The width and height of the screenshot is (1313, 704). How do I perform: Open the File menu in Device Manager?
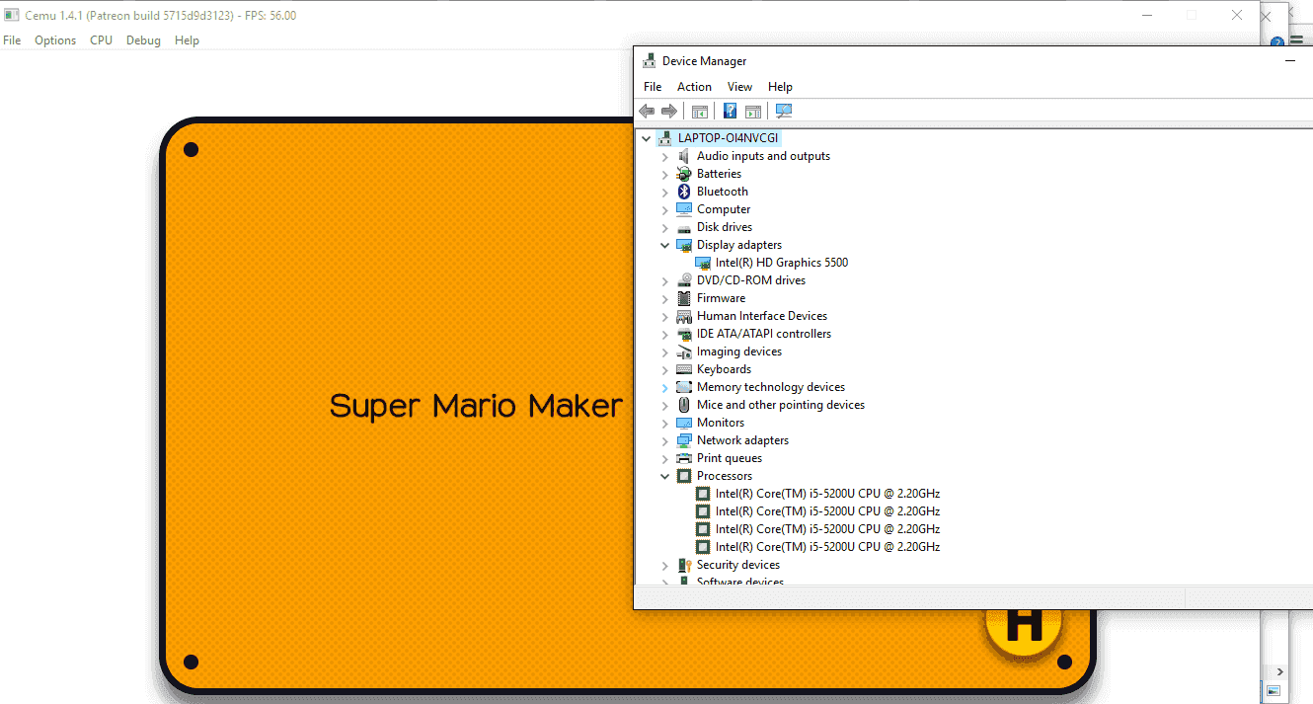[653, 87]
